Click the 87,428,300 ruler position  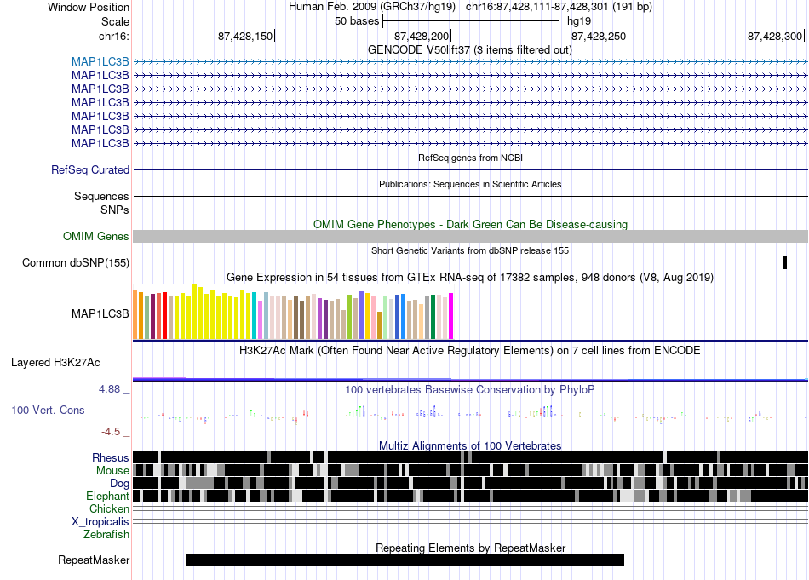point(775,36)
